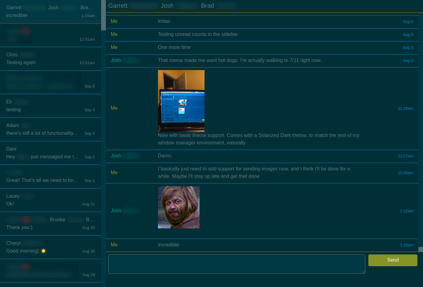Click Josh name in the conversation header
The width and height of the screenshot is (423, 287).
pos(167,6)
